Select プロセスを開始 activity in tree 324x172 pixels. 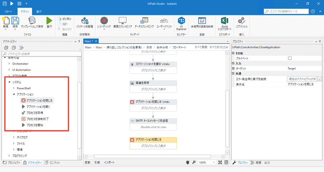tap(32, 125)
